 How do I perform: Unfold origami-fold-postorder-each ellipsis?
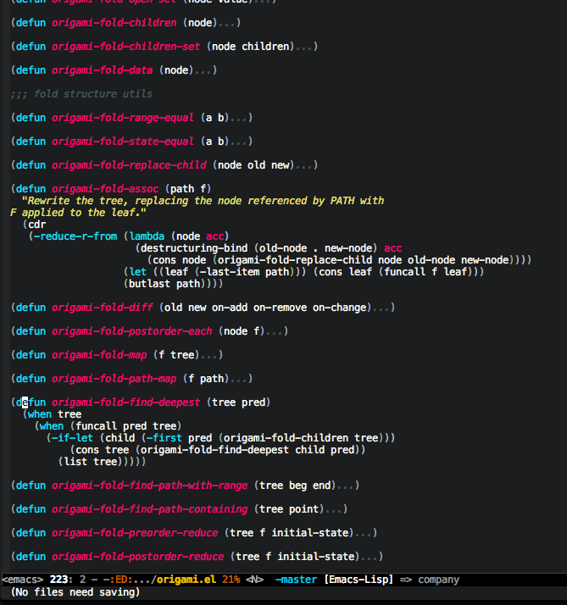pos(275,333)
